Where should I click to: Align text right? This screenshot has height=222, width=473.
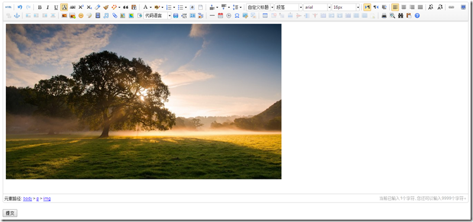coord(412,7)
